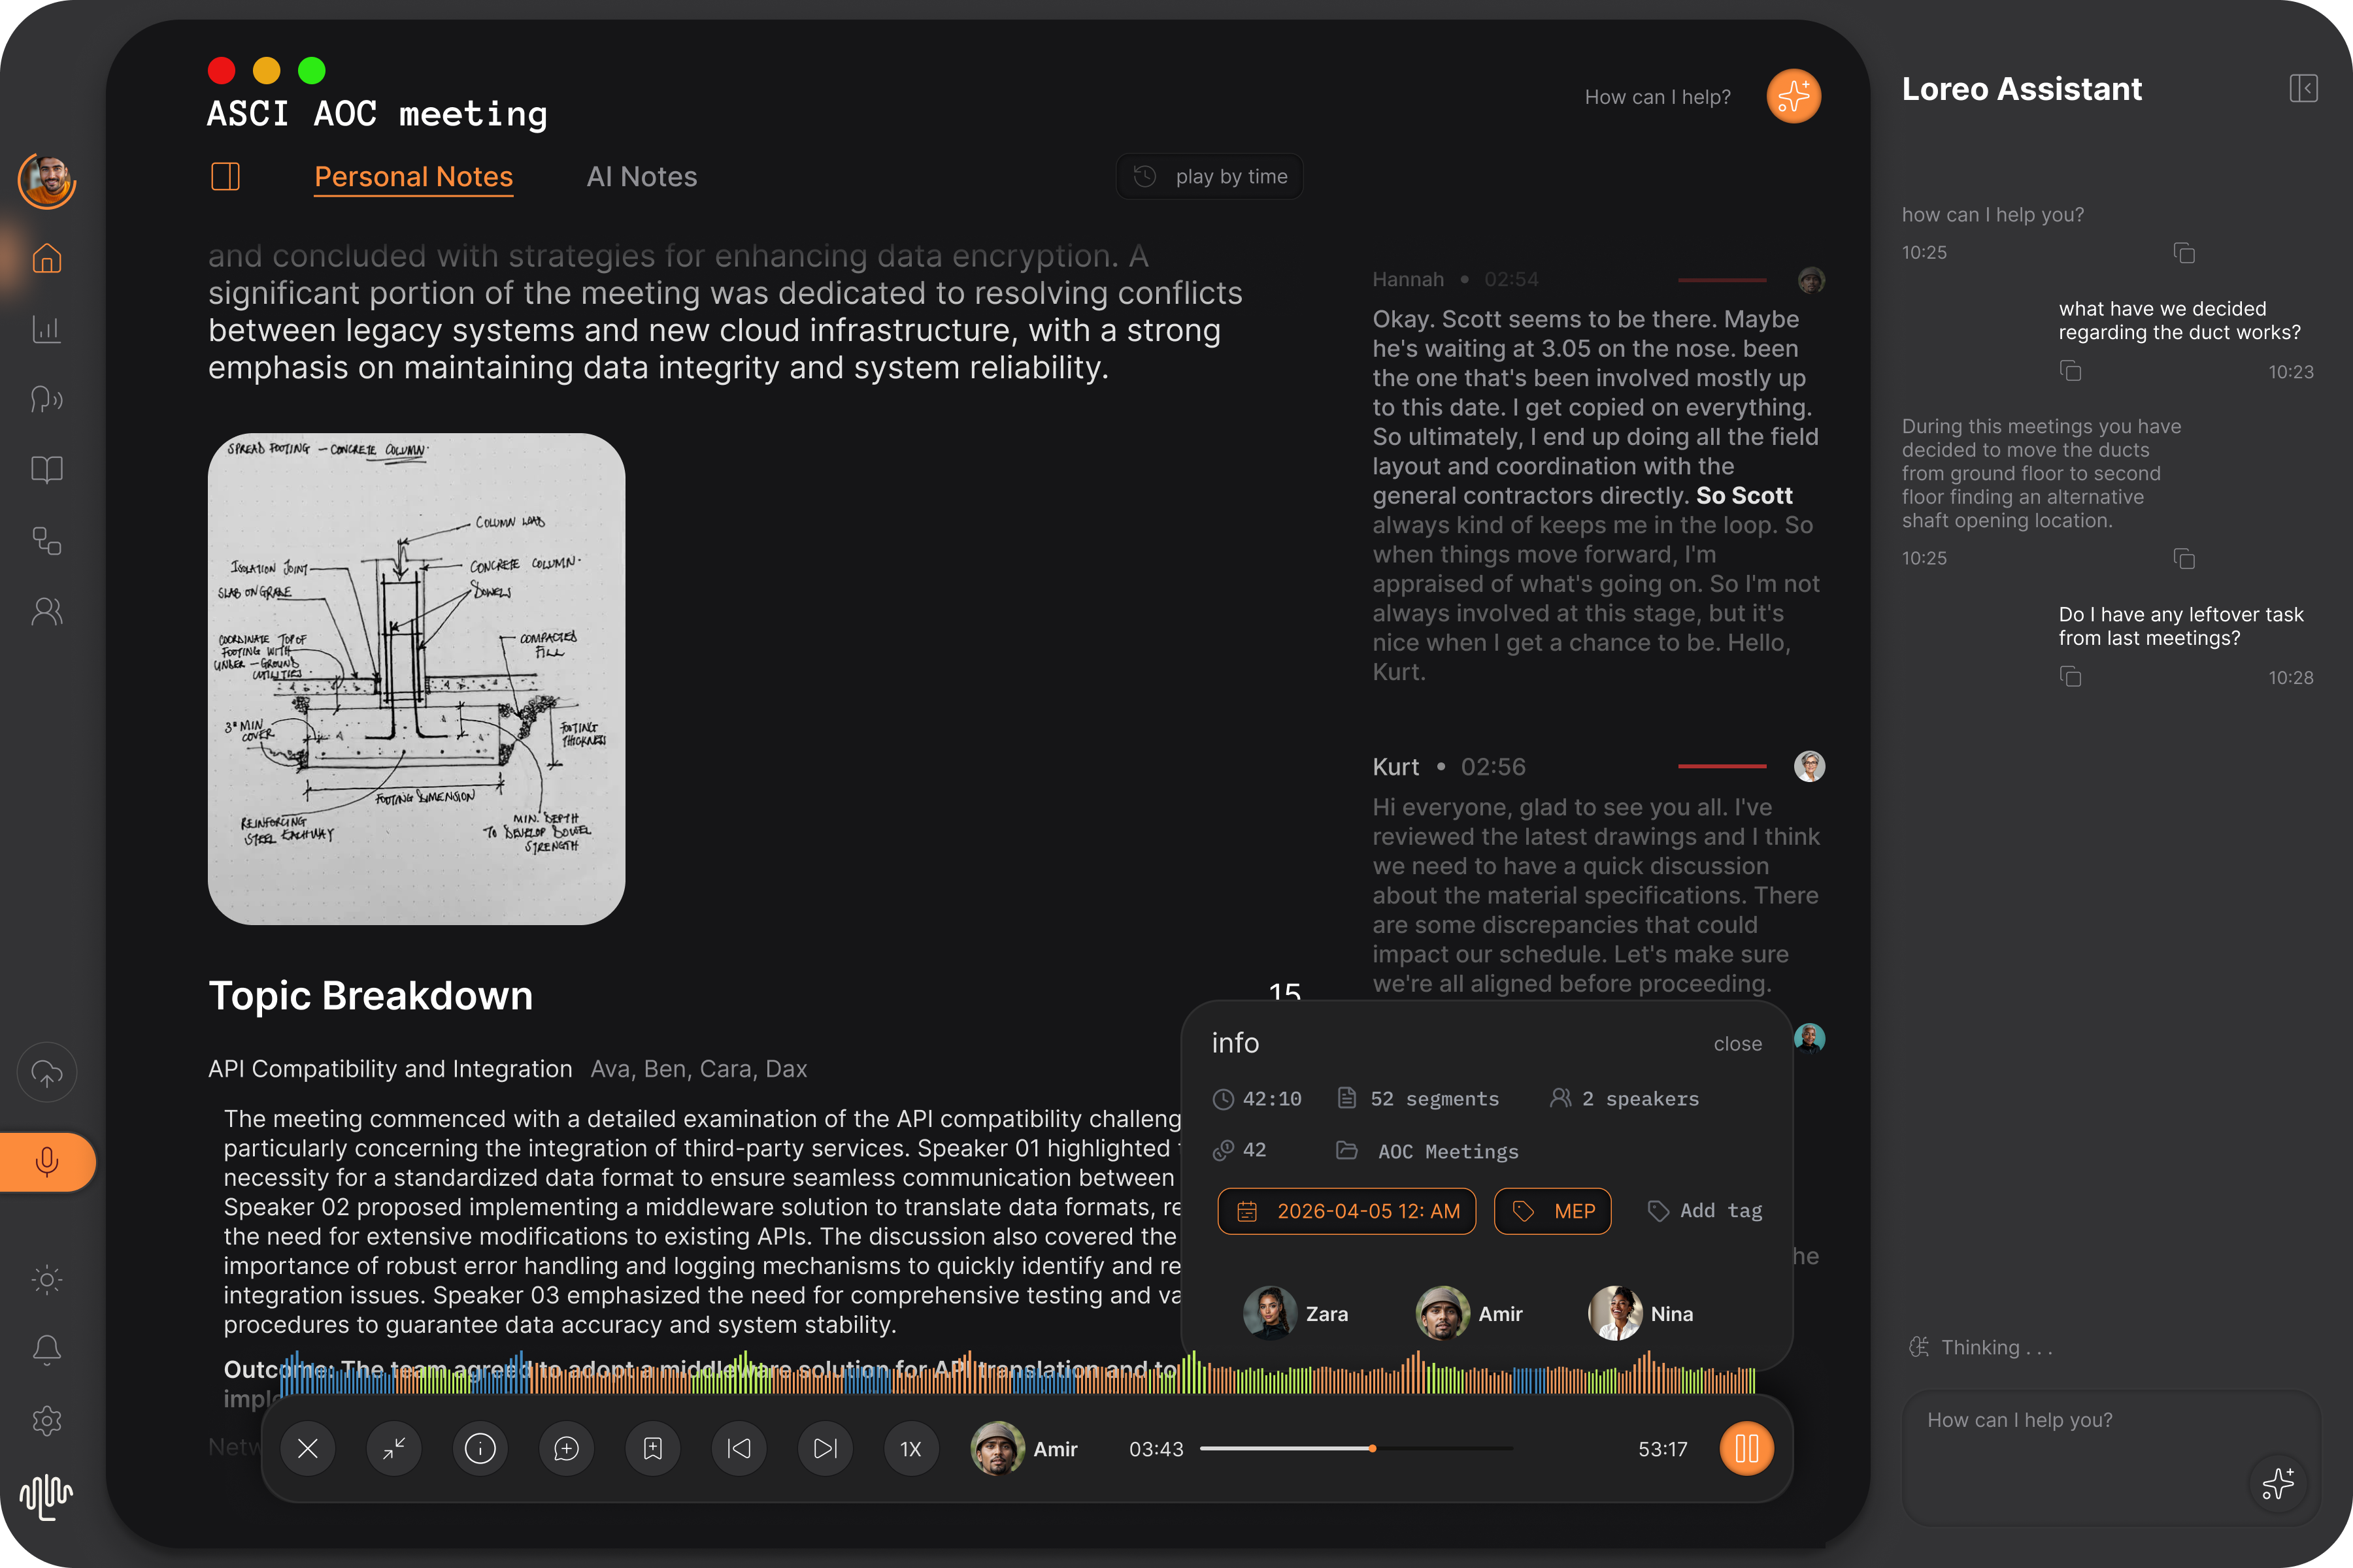Click the home icon in sidebar
The height and width of the screenshot is (1568, 2353).
point(47,259)
